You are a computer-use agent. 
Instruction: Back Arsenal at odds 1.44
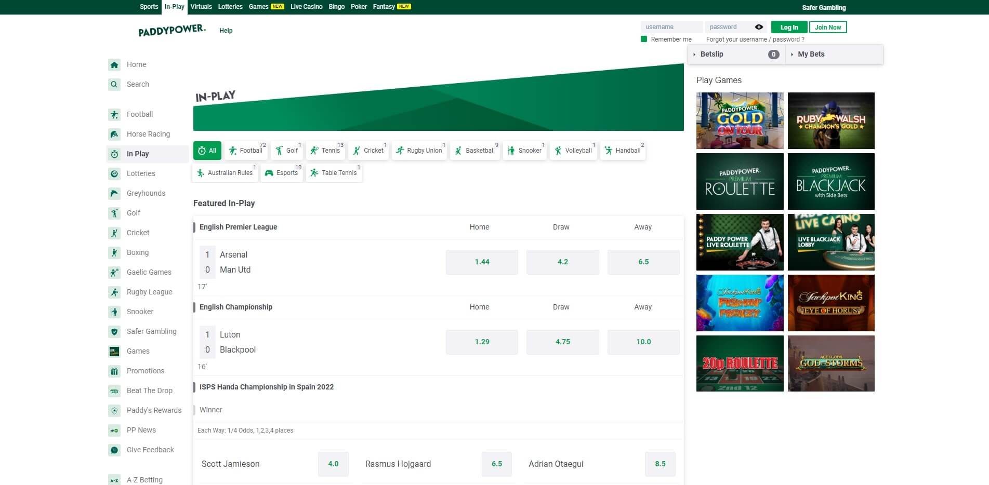481,262
